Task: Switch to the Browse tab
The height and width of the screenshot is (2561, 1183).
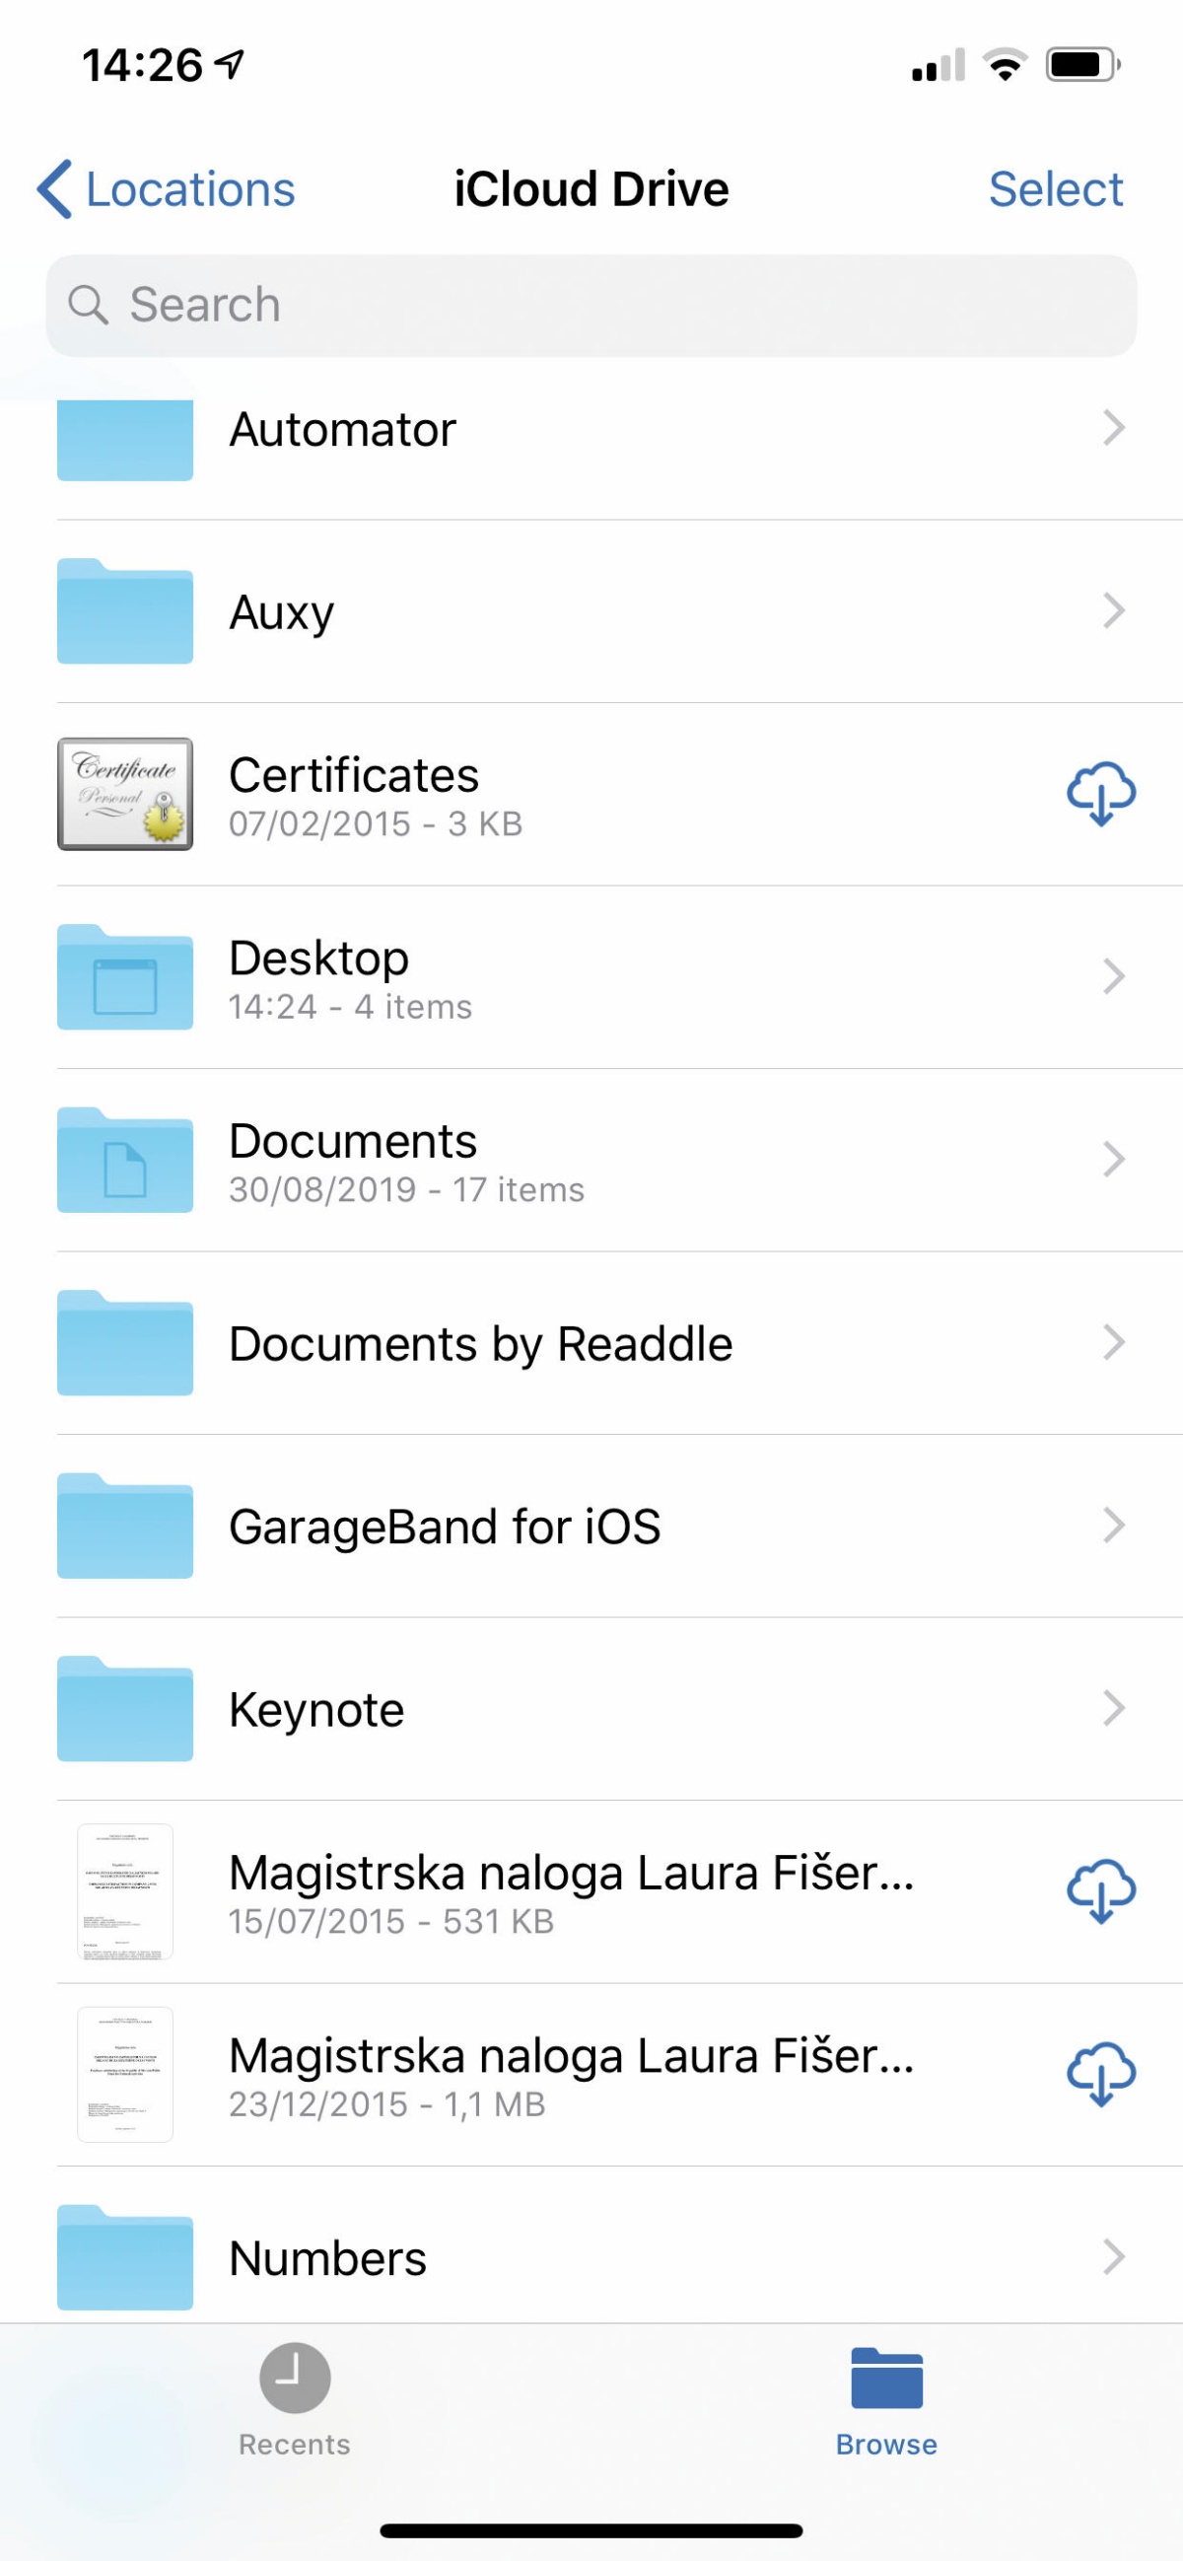Action: (885, 2402)
